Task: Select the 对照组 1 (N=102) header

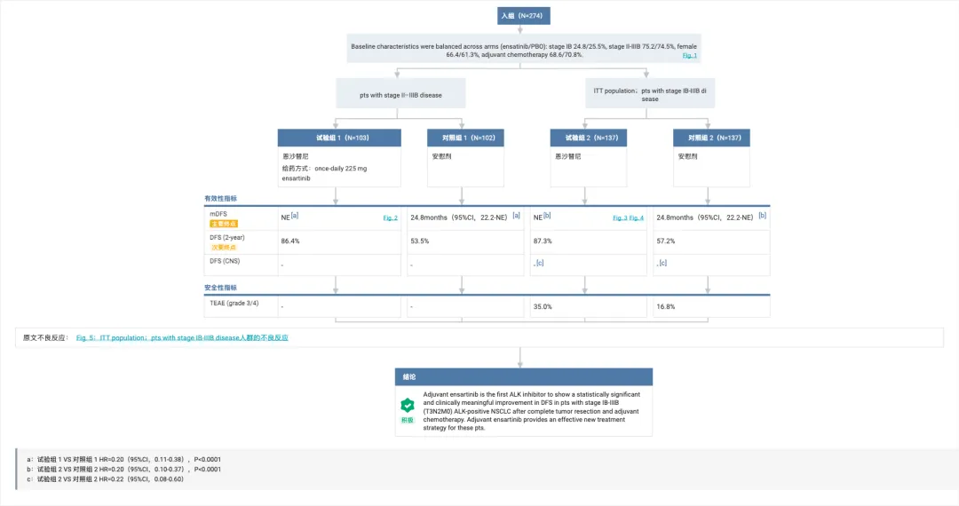Action: tap(465, 138)
